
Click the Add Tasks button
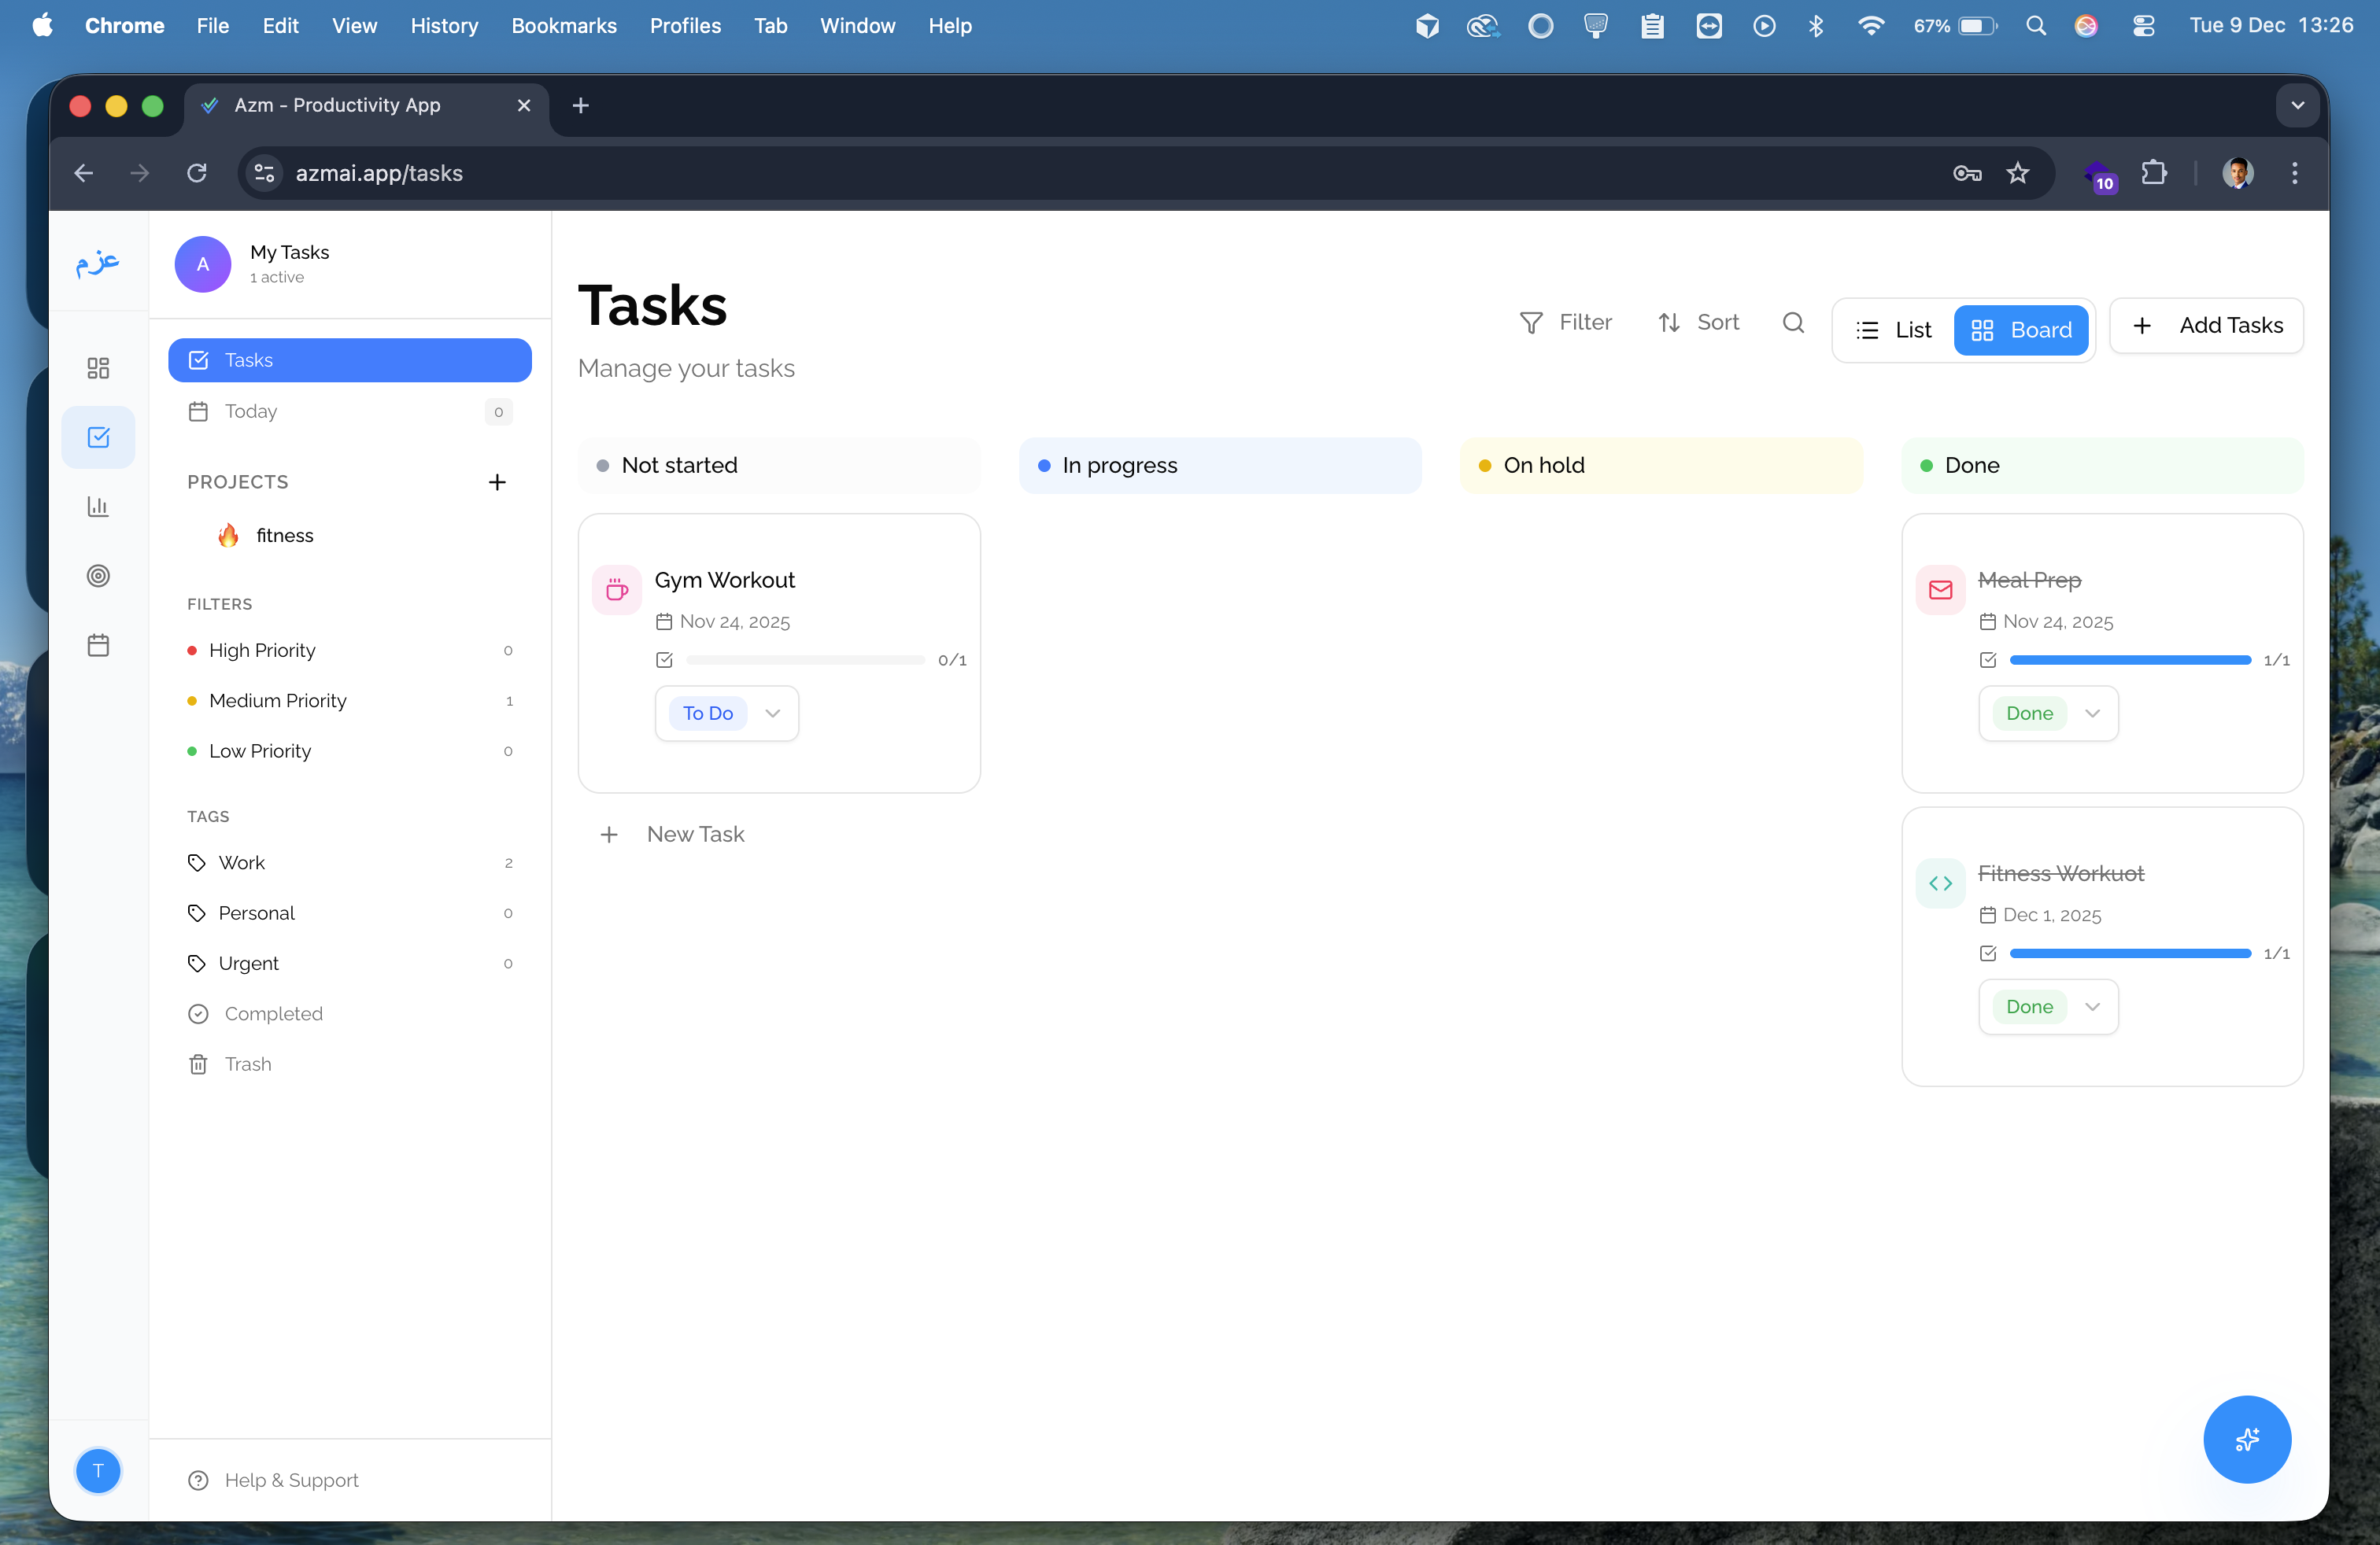pyautogui.click(x=2206, y=326)
